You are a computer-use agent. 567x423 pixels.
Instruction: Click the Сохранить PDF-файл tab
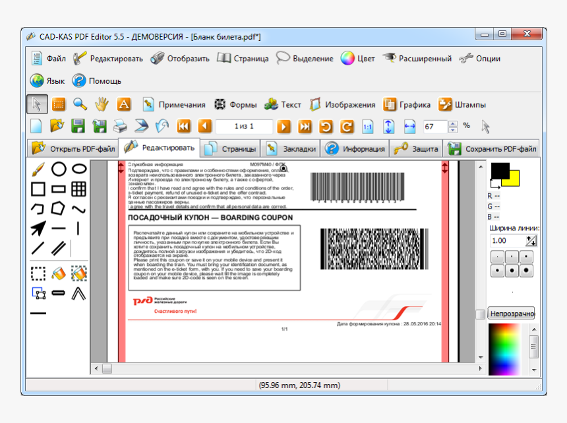(x=491, y=149)
